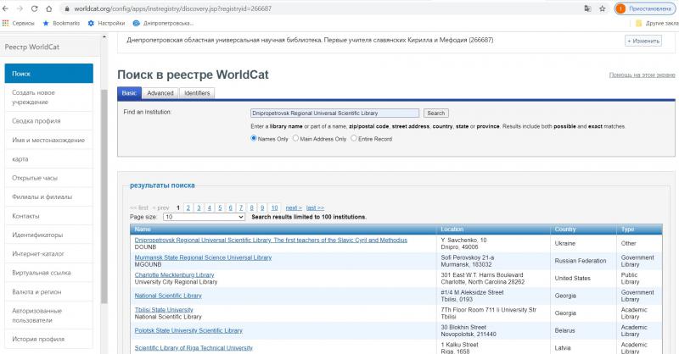Open Поиск in sidebar
Viewport: 679px width, 354px height.
[x=49, y=74]
